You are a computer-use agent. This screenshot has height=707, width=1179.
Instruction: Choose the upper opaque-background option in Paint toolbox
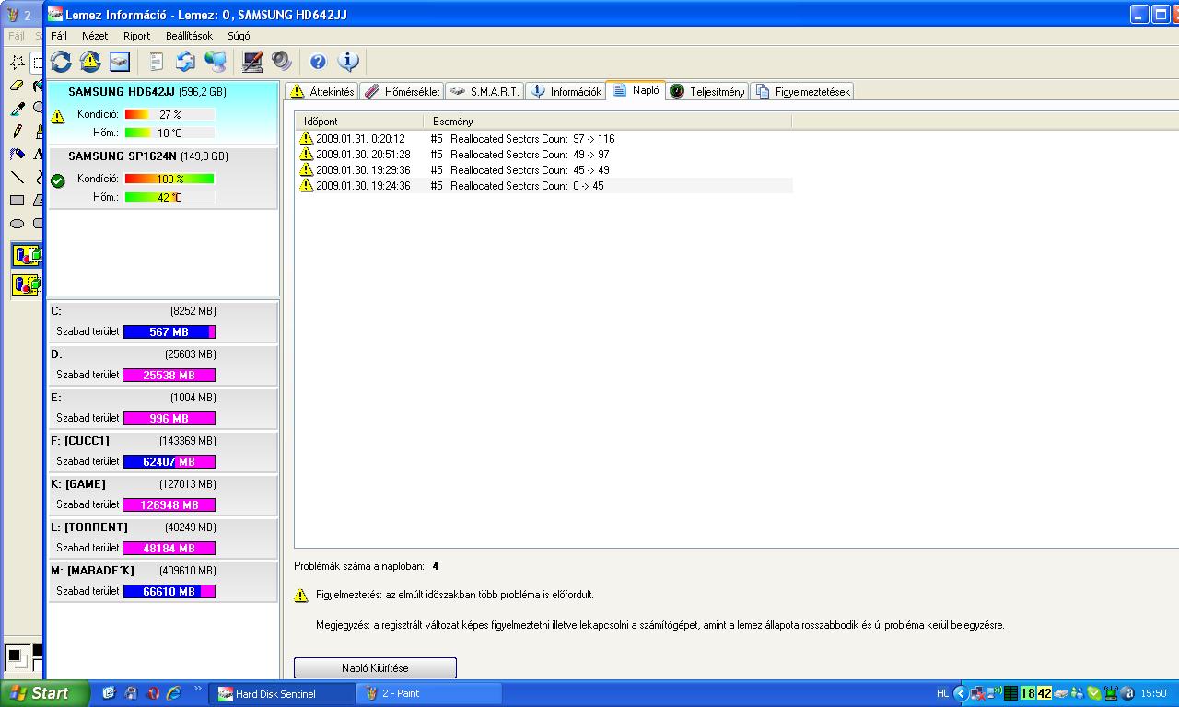tap(26, 255)
